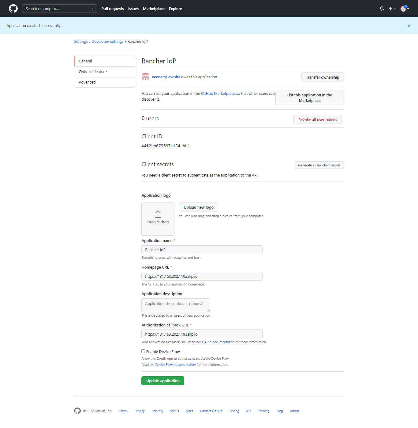Click the Security footer link
This screenshot has height=428, width=418.
pos(157,411)
